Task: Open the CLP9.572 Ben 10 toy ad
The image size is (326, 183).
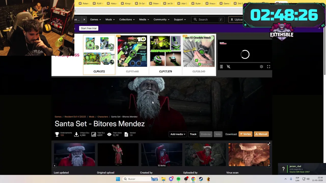Action: click(99, 55)
